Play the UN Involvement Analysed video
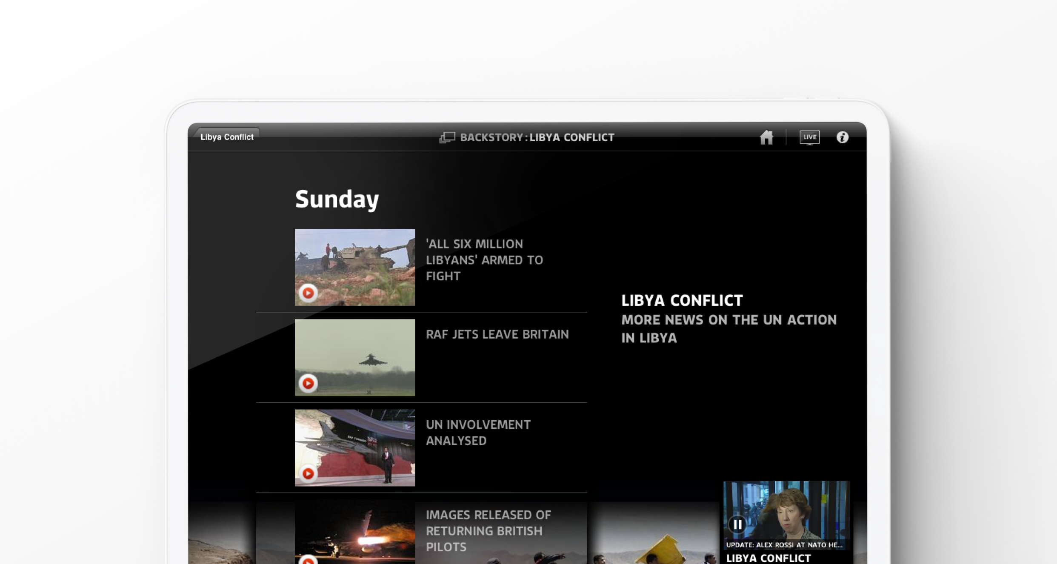This screenshot has width=1057, height=564. click(308, 473)
